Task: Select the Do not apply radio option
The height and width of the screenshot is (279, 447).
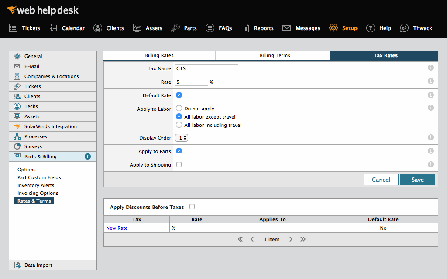Action: 179,108
